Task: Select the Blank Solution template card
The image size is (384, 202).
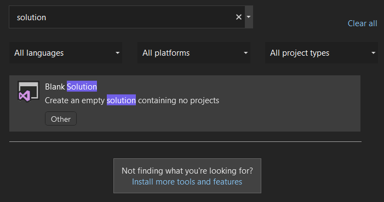Action: point(185,103)
